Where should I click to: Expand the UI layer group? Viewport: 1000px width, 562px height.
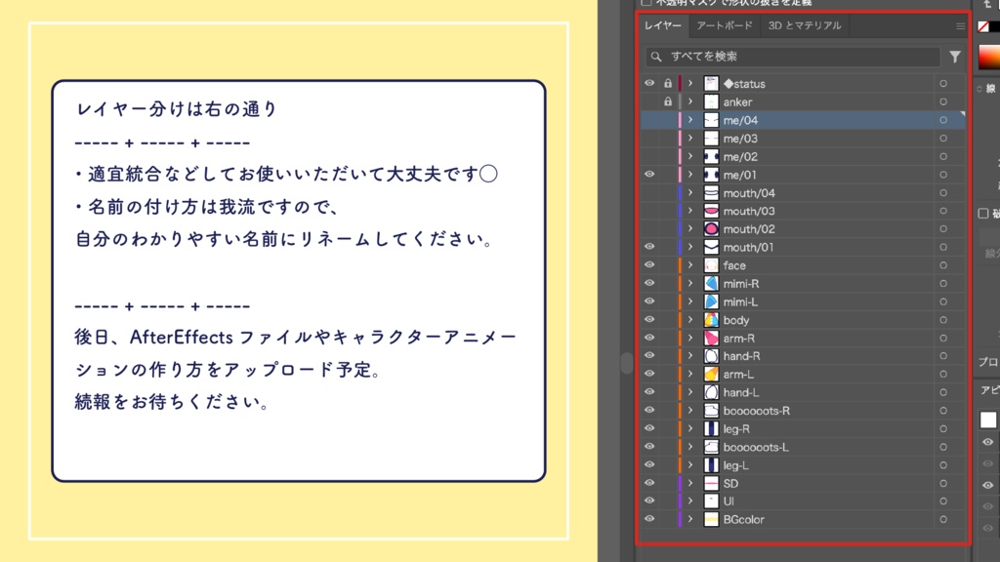click(x=689, y=501)
